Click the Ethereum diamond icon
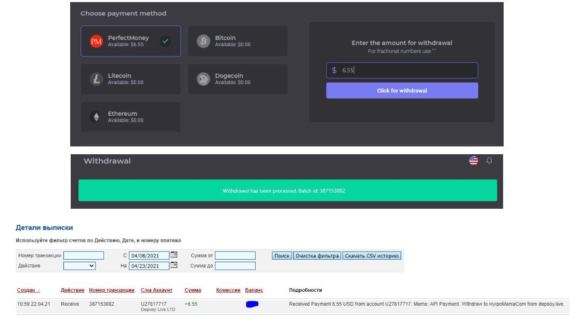The image size is (579, 324). coord(96,117)
